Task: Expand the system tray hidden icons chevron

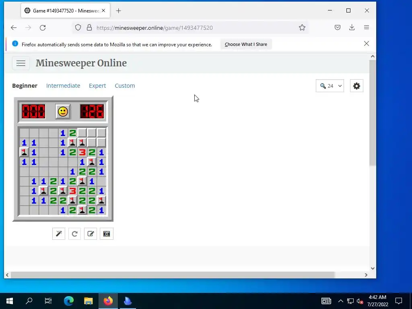Action: click(340, 301)
